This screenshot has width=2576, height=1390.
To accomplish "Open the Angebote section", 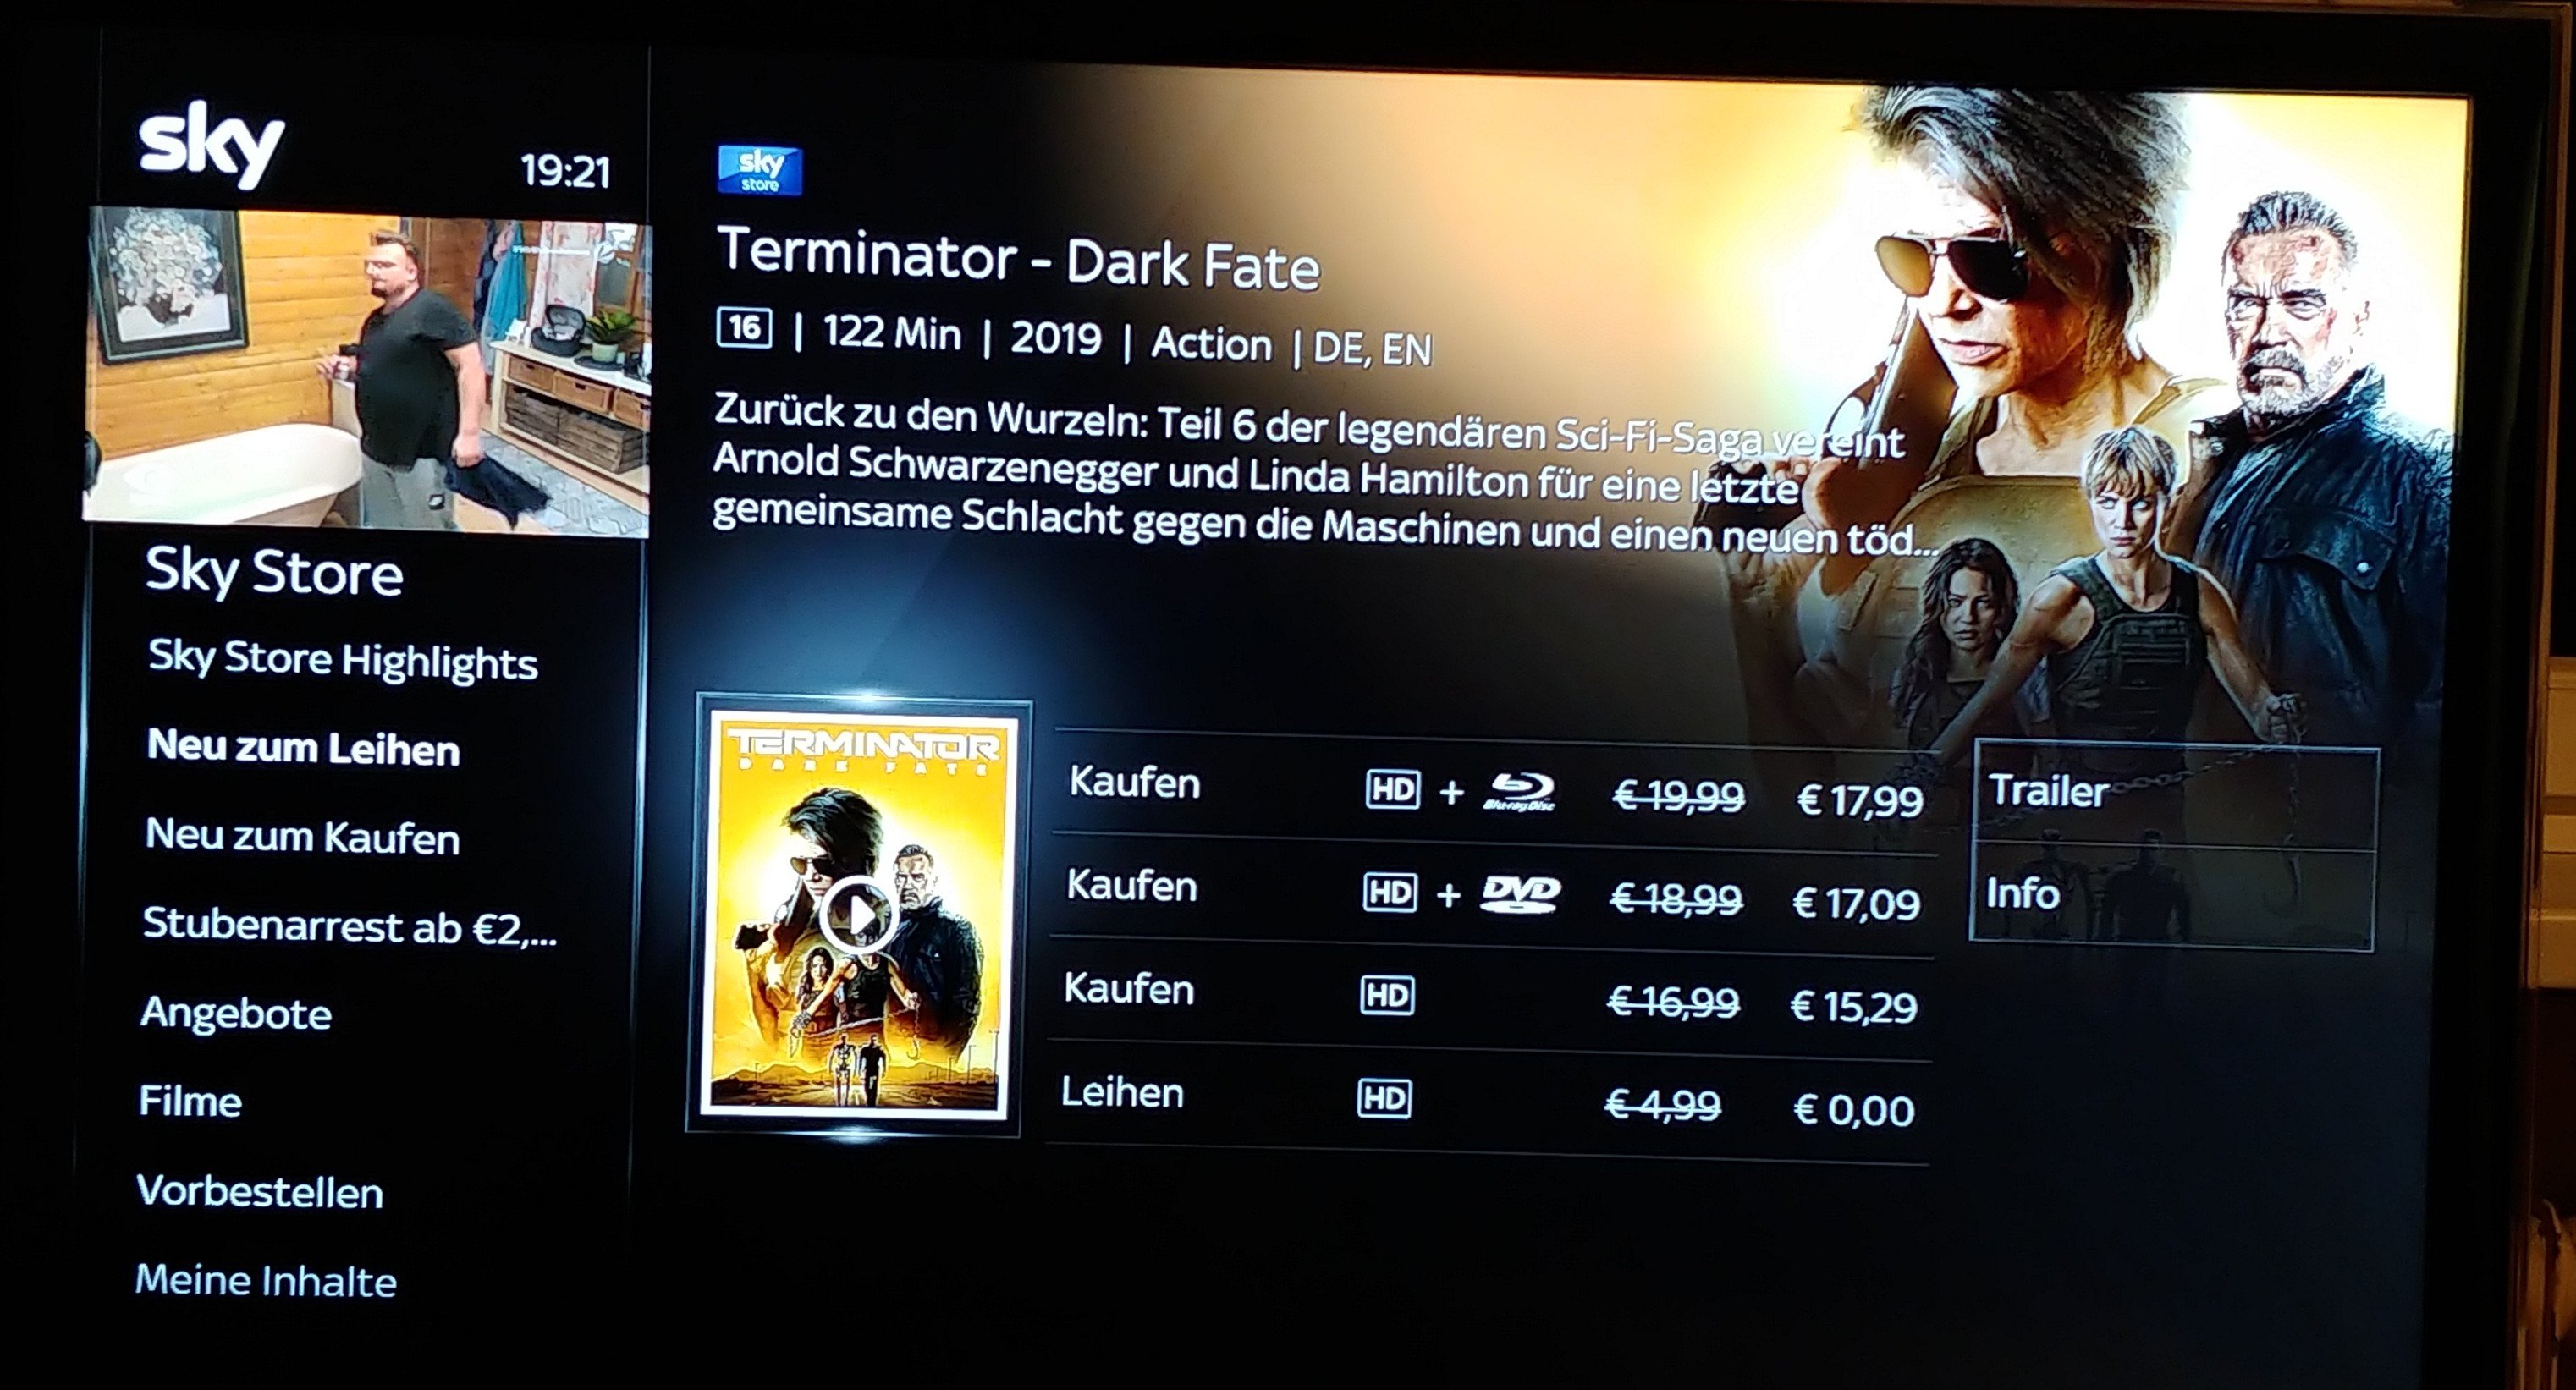I will point(236,1013).
